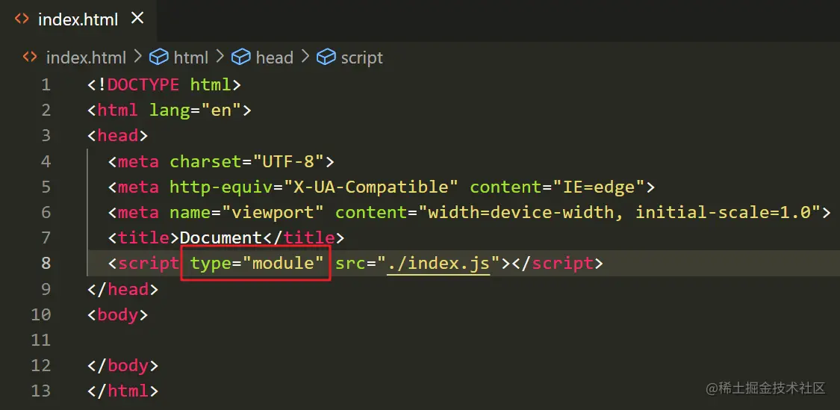Expand chevron after index.html breadcrumb

pyautogui.click(x=137, y=56)
